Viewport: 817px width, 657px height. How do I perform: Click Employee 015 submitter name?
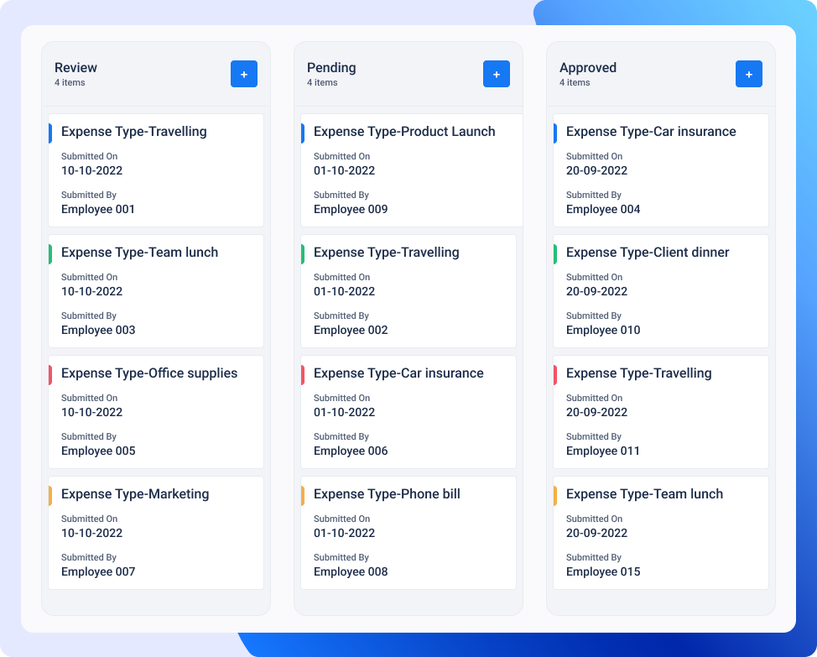point(603,572)
